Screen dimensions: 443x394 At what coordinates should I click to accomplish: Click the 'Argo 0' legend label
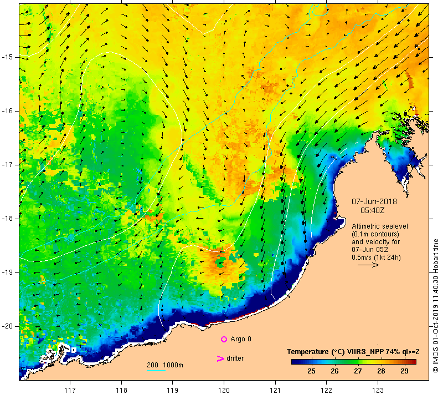241,339
